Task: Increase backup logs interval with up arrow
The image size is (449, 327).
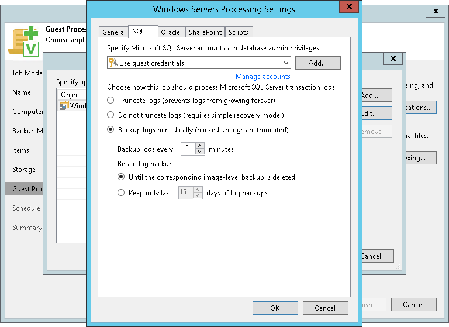Action: coord(200,146)
